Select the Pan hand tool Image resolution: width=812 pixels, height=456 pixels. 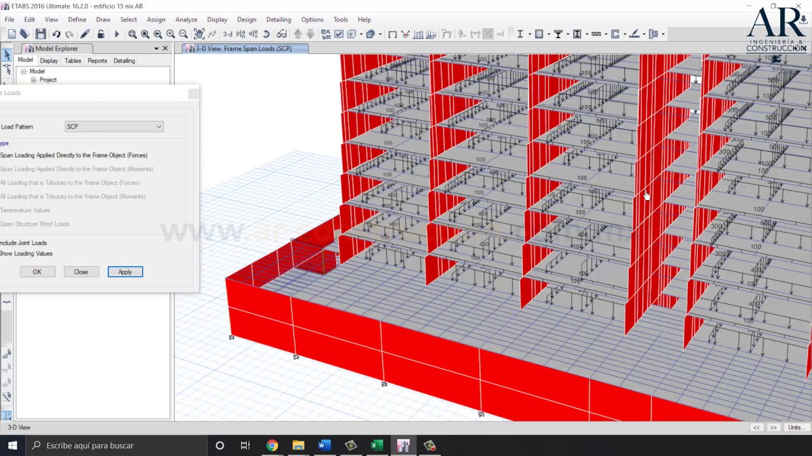click(x=199, y=34)
